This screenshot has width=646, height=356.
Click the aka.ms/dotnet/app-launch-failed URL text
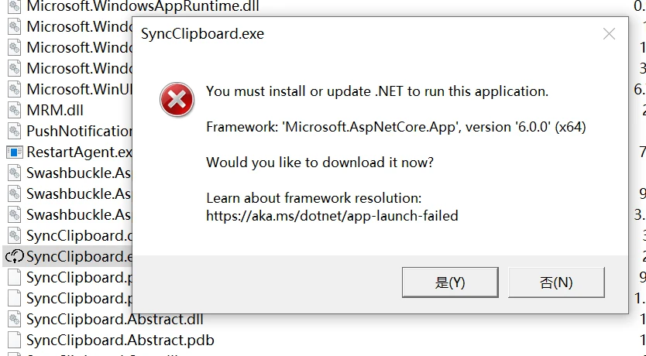[332, 216]
